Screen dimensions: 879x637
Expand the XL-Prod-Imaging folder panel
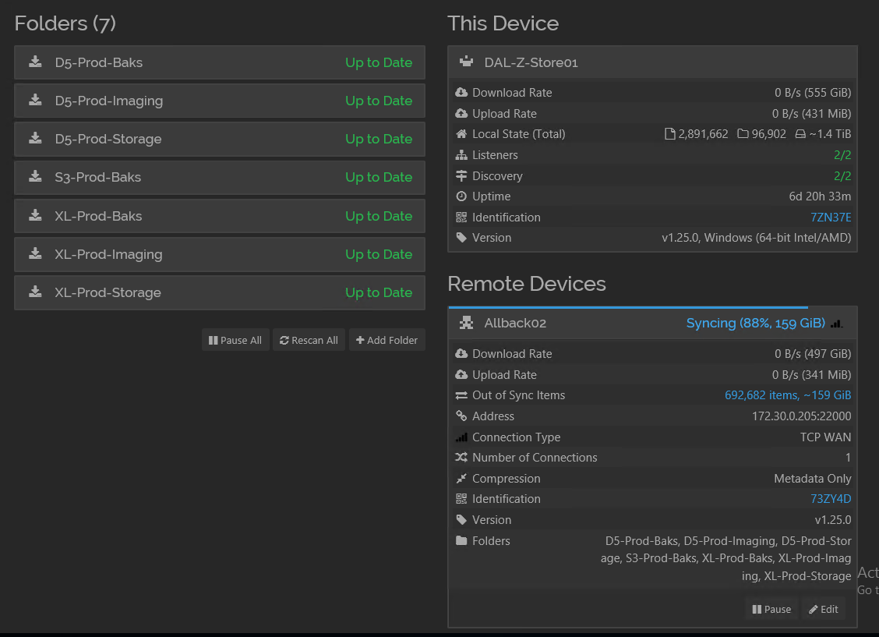click(220, 254)
